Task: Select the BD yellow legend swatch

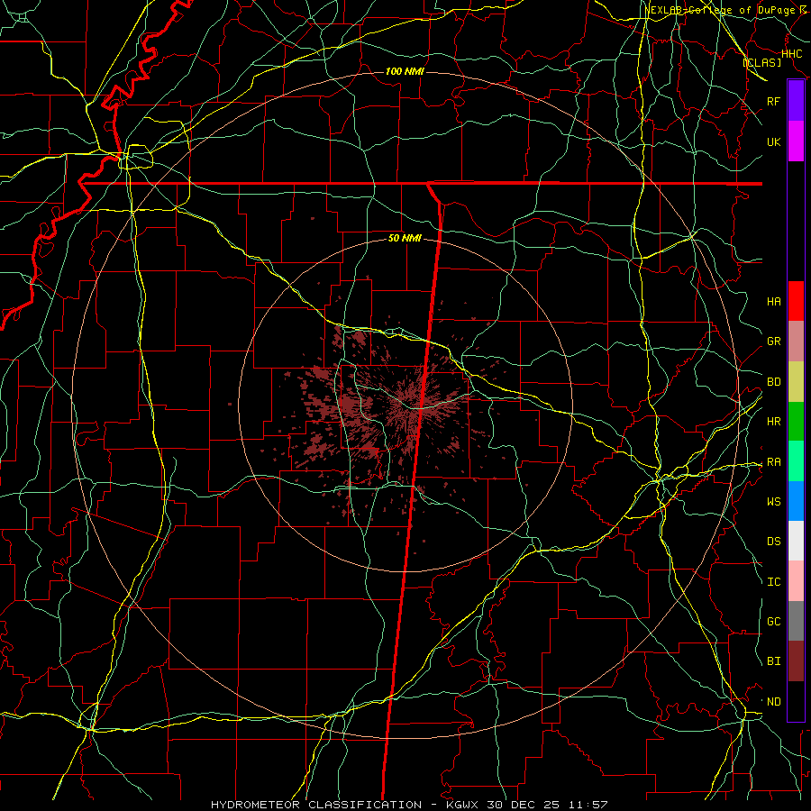Action: (x=796, y=382)
